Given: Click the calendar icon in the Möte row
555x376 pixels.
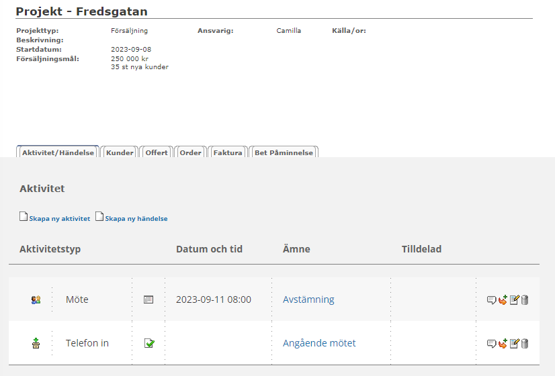Looking at the screenshot, I should pyautogui.click(x=148, y=300).
